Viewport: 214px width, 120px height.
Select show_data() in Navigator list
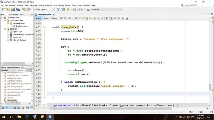(12, 101)
